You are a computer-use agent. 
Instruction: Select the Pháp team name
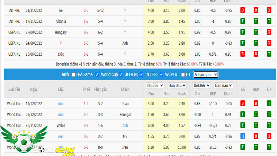pyautogui.click(x=125, y=103)
